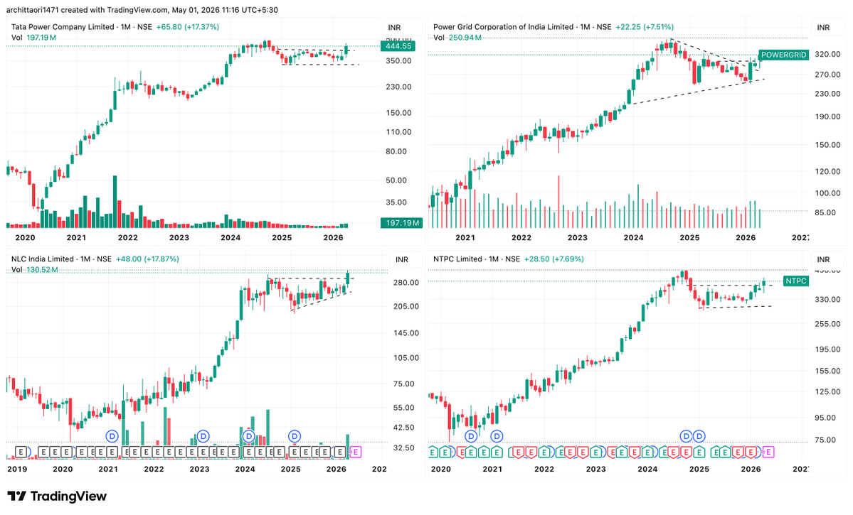Image resolution: width=853 pixels, height=515 pixels.
Task: Click the 2019 year label on NLC India time axis
Action: [x=17, y=470]
